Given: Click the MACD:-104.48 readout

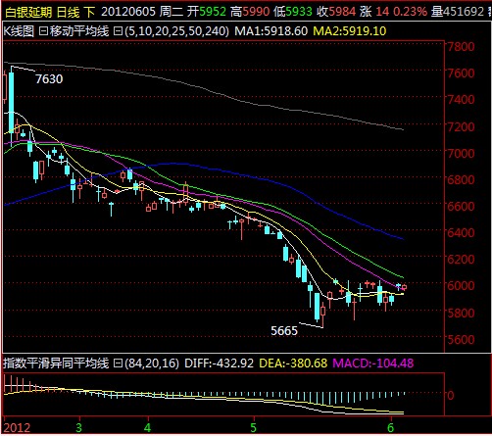Looking at the screenshot, I should tap(373, 363).
